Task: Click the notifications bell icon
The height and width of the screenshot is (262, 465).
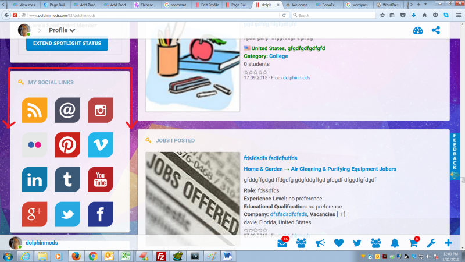Action: tap(395, 243)
